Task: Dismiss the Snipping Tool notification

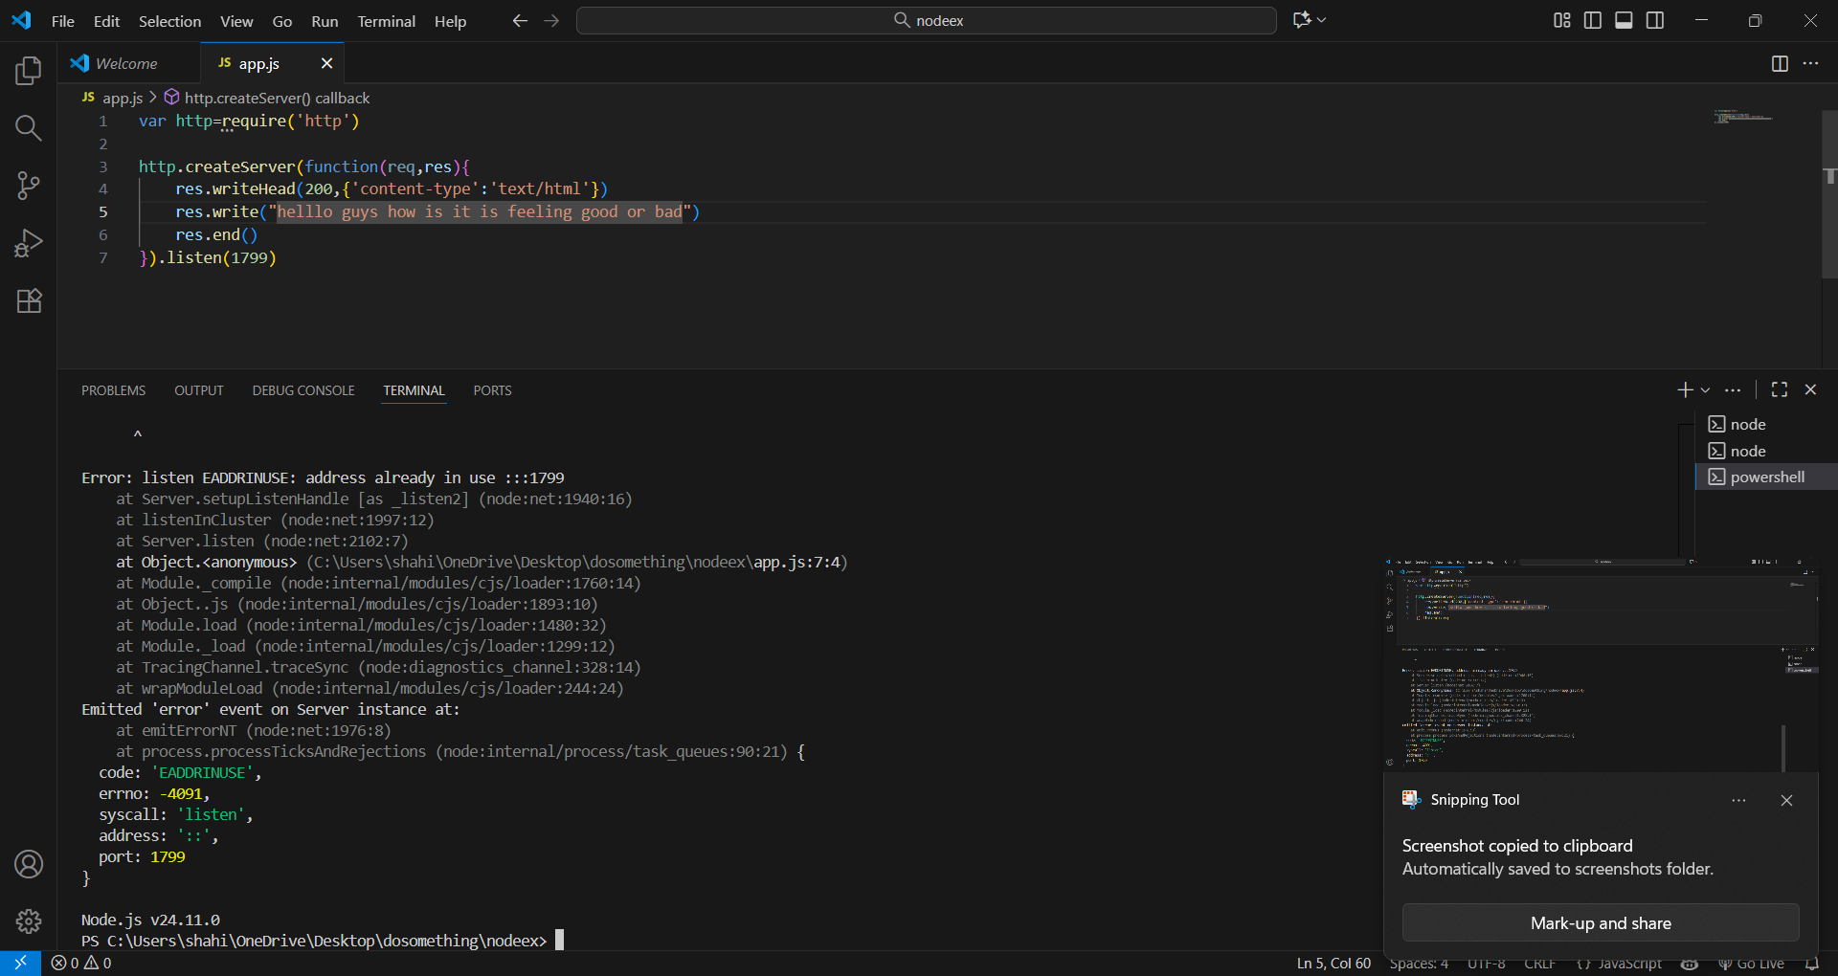Action: (1786, 800)
